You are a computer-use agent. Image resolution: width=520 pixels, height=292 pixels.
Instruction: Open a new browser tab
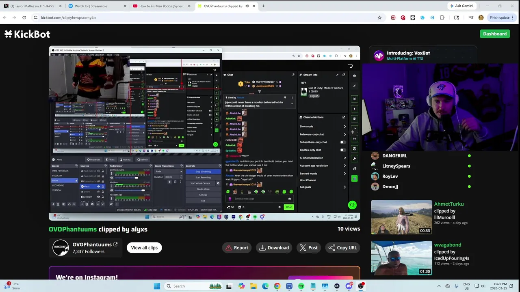pos(263,6)
